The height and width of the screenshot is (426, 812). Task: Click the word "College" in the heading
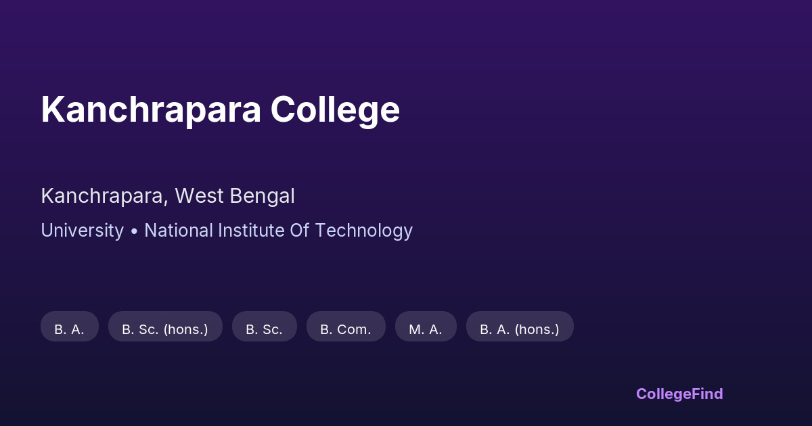pos(335,110)
